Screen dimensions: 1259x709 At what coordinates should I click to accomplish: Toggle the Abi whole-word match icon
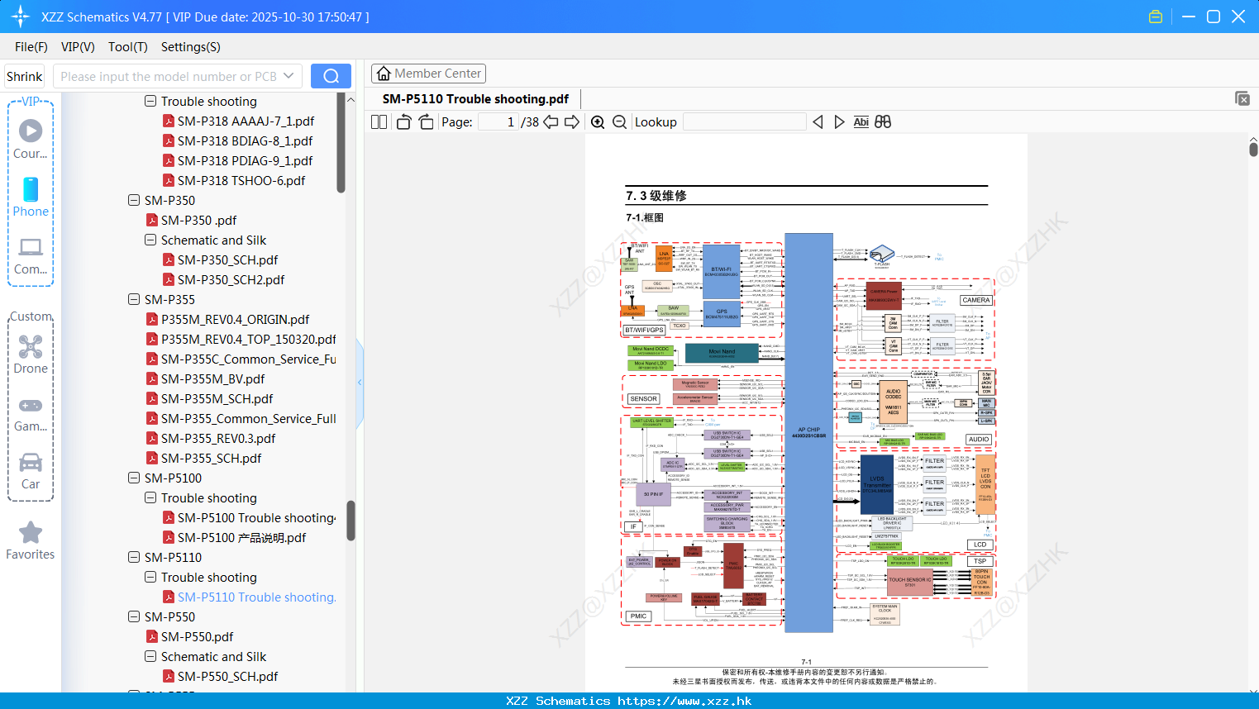tap(861, 122)
